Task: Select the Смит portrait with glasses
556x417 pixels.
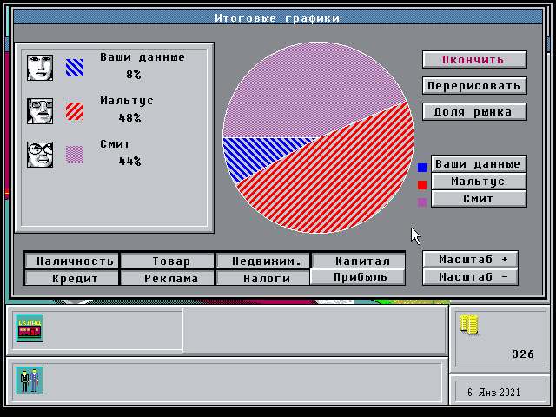Action: point(40,155)
